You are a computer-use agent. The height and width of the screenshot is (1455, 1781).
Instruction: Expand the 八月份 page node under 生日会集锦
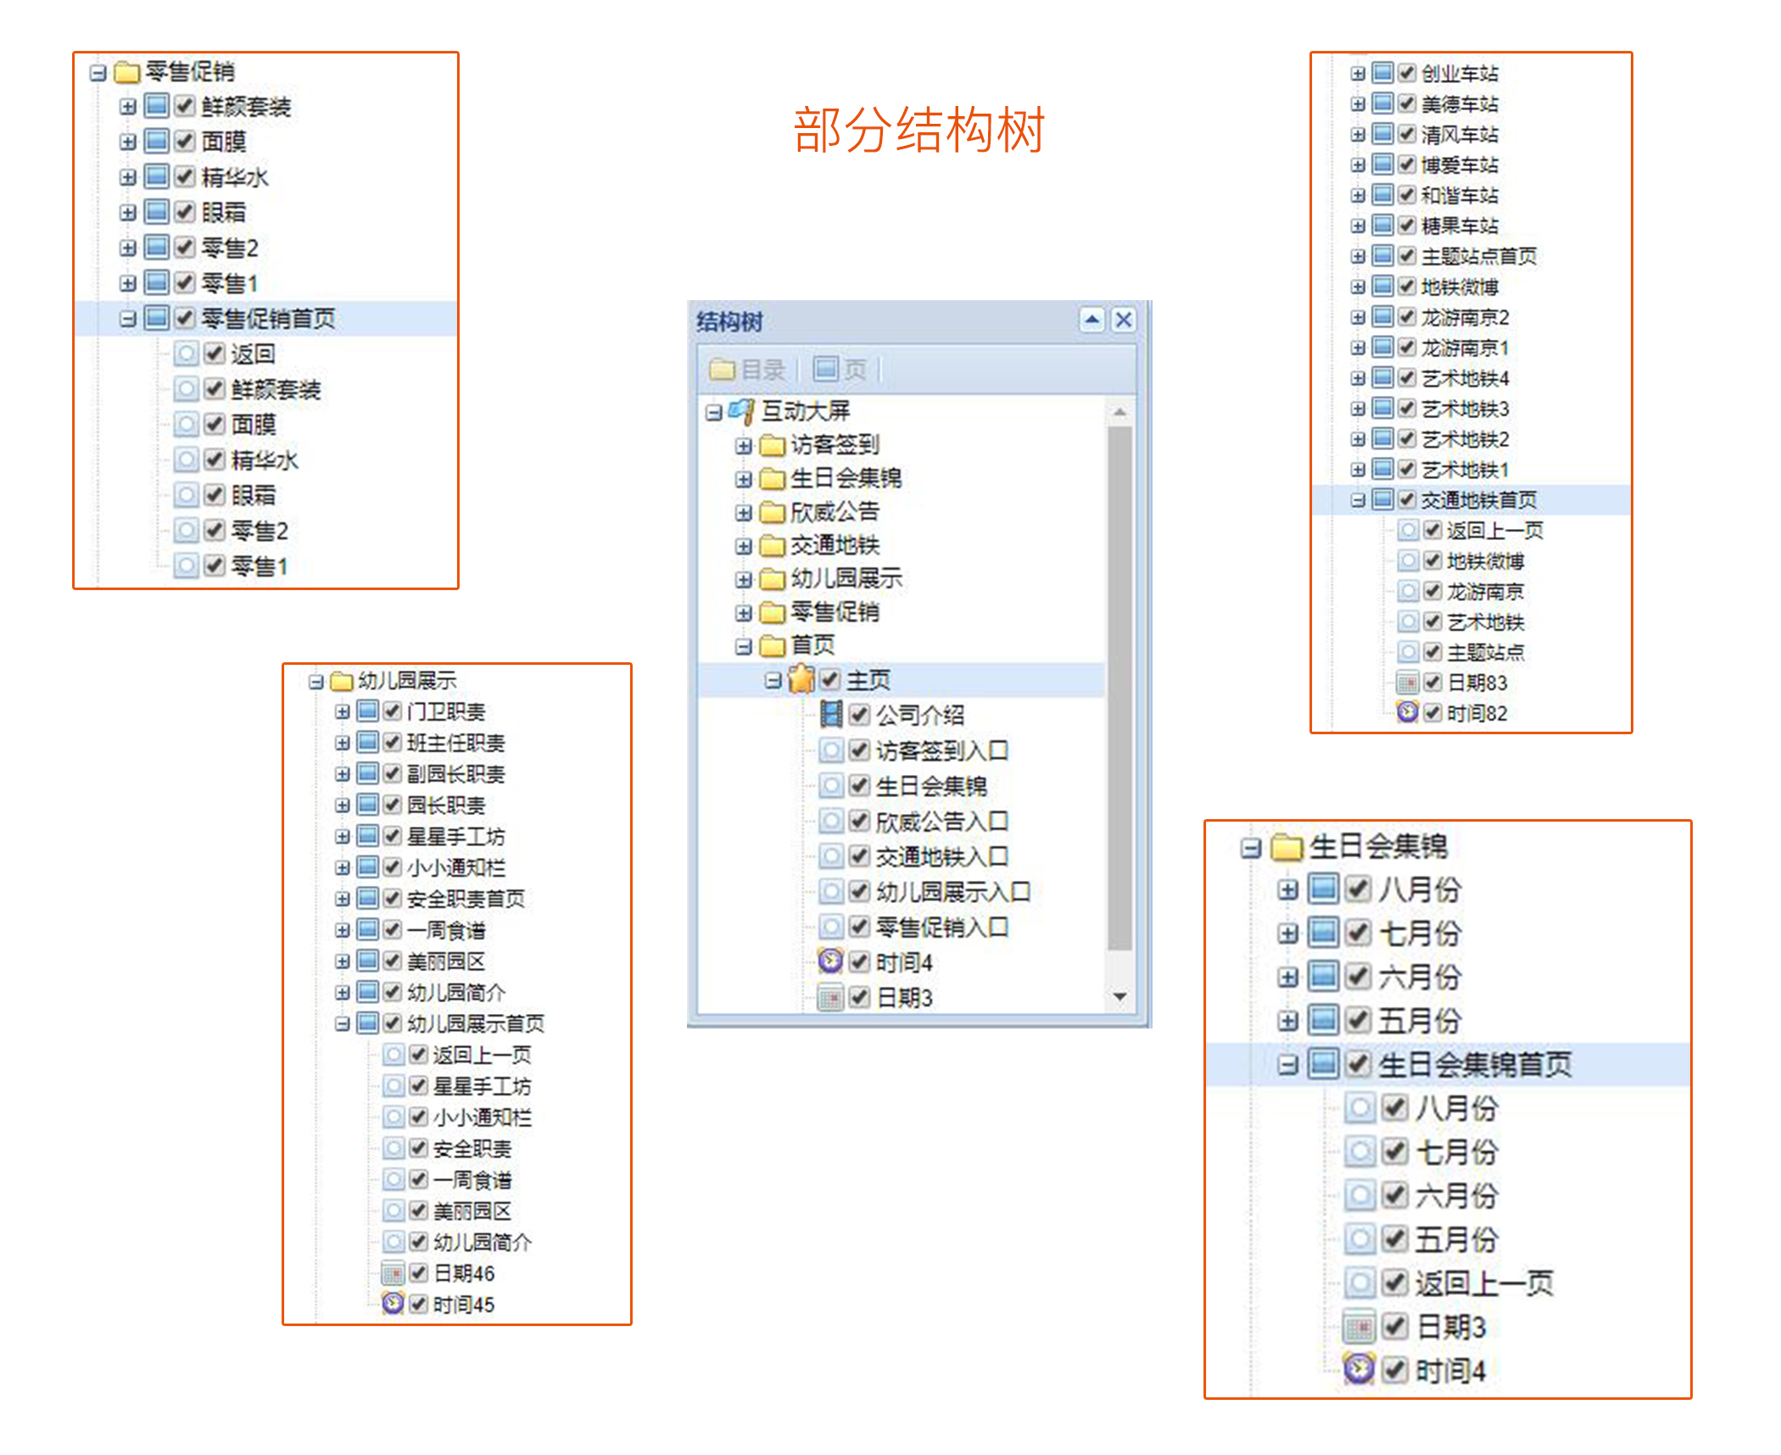coord(1287,889)
